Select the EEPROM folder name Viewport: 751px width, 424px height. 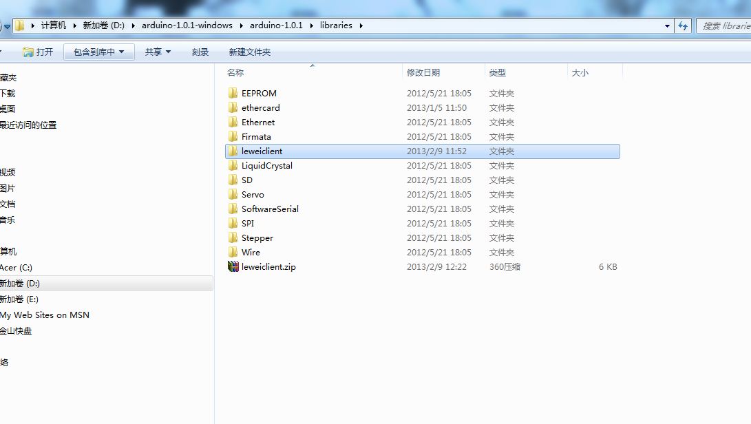point(259,93)
